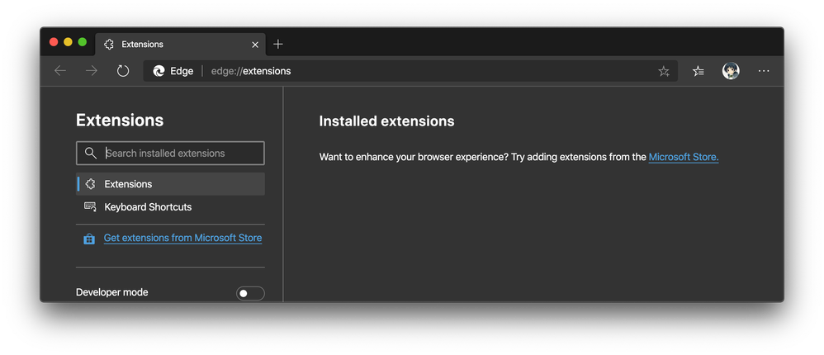This screenshot has width=824, height=355.
Task: Open Get extensions from Microsoft Store link
Action: (182, 238)
